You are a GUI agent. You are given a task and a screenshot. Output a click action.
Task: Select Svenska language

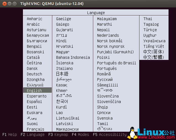click(105, 118)
